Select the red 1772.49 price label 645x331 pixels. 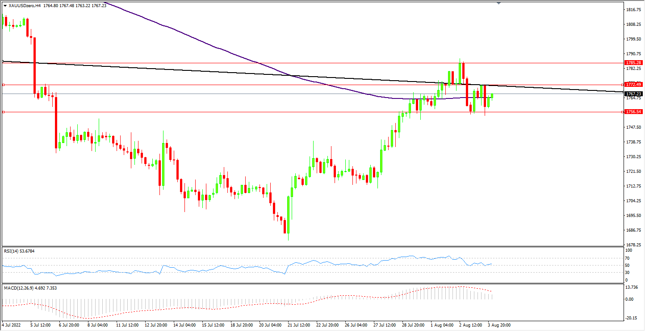click(x=634, y=84)
